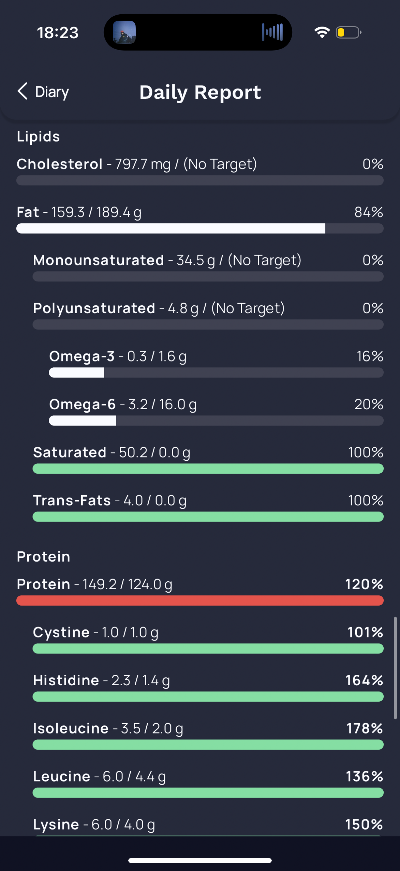400x871 pixels.
Task: Tap the Fat progress bar
Action: (199, 229)
